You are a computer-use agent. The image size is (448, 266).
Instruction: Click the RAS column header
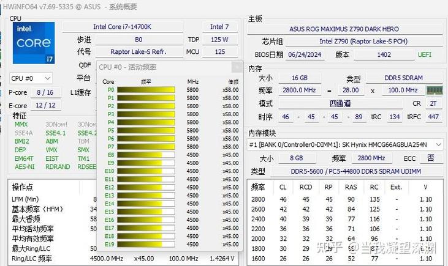pos(351,187)
